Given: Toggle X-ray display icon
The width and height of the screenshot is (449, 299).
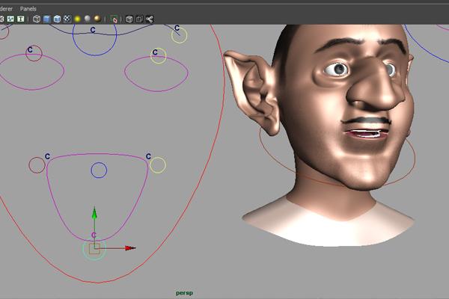Looking at the screenshot, I should 129,19.
